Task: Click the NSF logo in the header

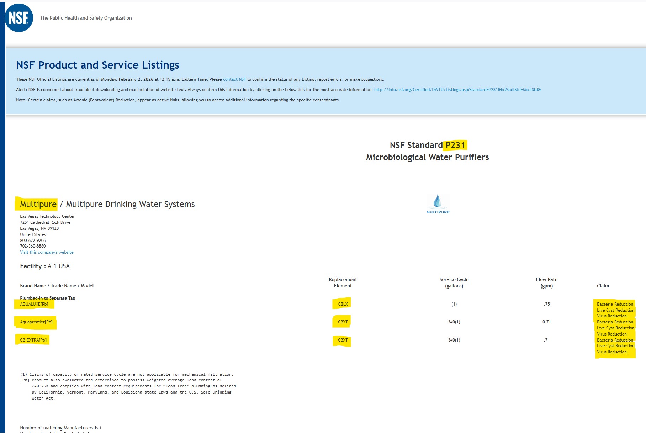Action: [x=19, y=18]
